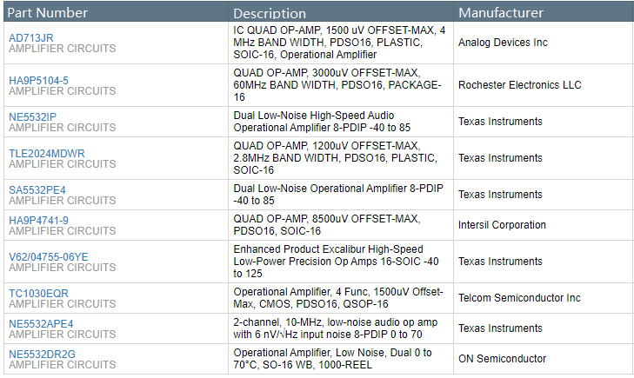Open the TLE2024MDWR part page
The height and width of the screenshot is (378, 634).
[47, 153]
